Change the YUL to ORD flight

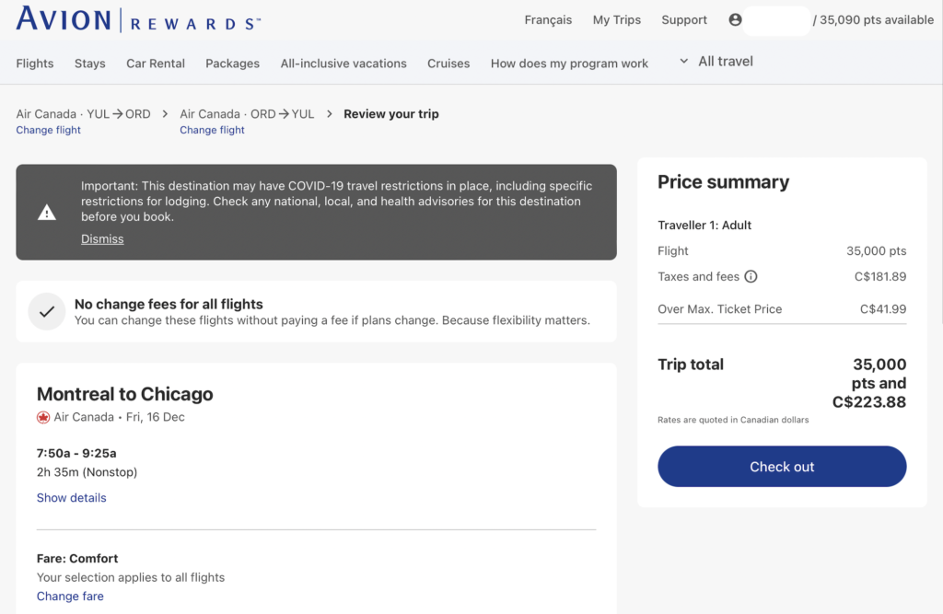pyautogui.click(x=49, y=131)
